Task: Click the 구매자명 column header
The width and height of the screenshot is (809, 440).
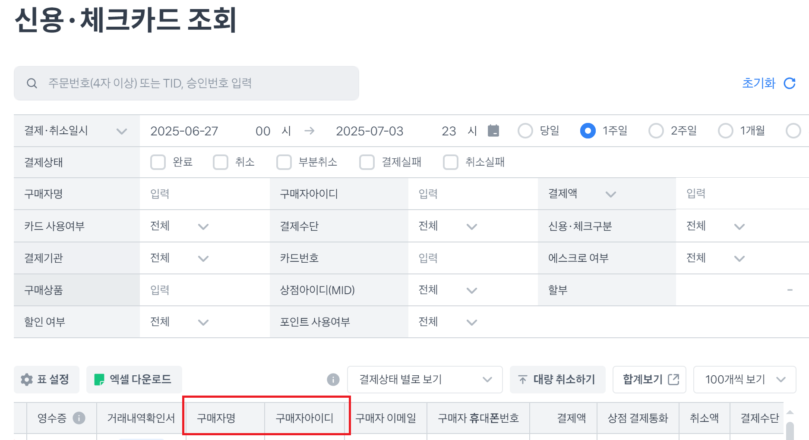Action: tap(216, 418)
